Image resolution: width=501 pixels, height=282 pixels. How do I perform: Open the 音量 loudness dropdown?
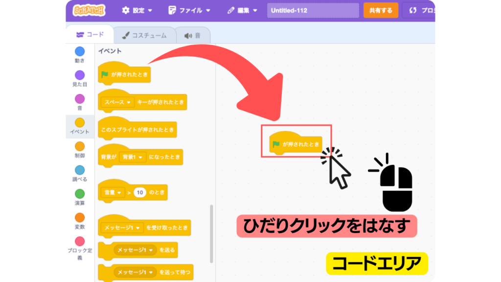[113, 192]
